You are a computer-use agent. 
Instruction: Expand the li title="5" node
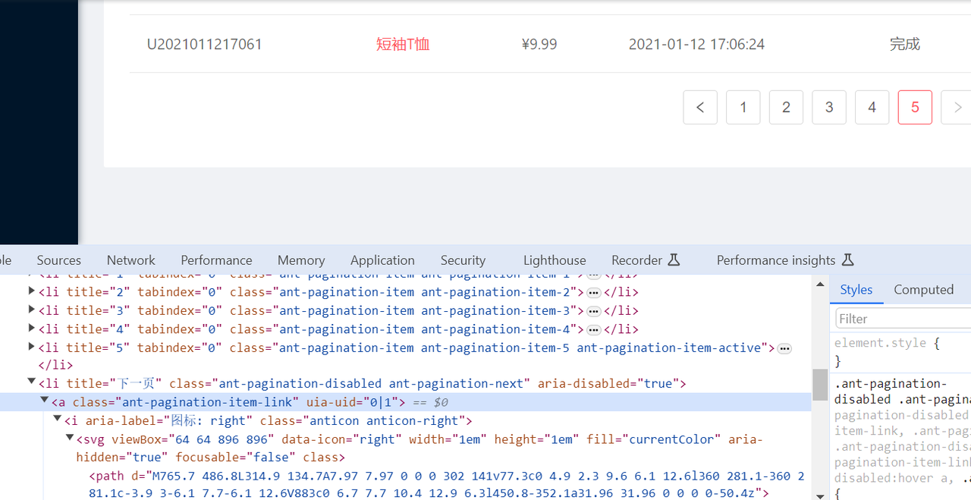[31, 347]
